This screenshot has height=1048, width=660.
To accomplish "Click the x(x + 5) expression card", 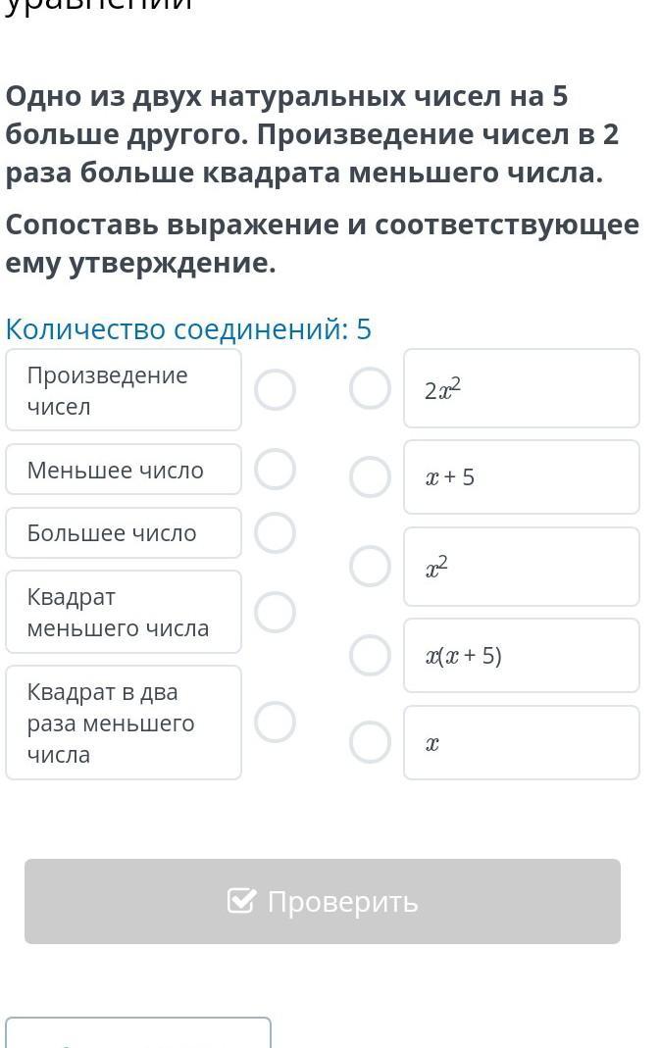I will coord(521,655).
